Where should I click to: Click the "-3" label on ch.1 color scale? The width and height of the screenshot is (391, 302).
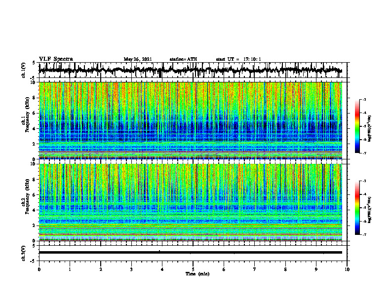coord(364,100)
